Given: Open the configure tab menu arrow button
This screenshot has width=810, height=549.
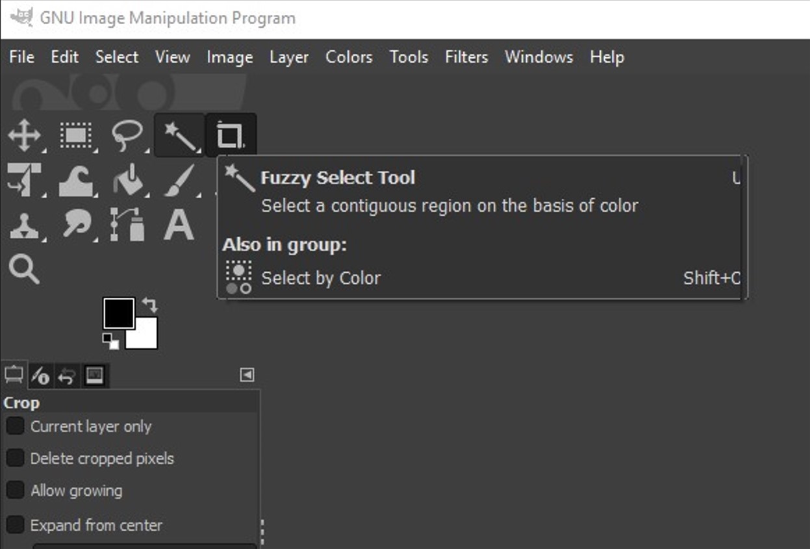Looking at the screenshot, I should pos(247,375).
